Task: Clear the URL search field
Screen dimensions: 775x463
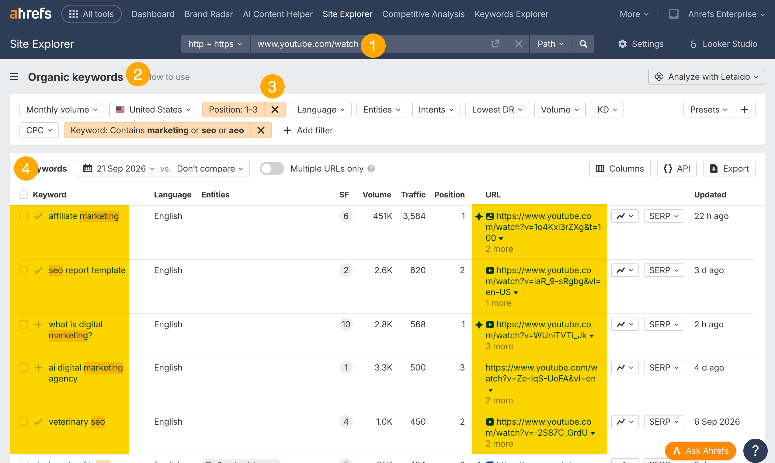Action: [x=519, y=44]
